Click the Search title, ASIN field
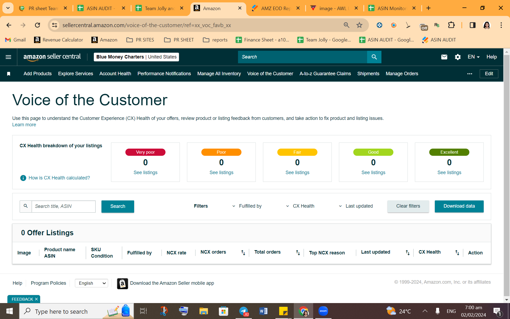This screenshot has height=319, width=510. pos(63,207)
